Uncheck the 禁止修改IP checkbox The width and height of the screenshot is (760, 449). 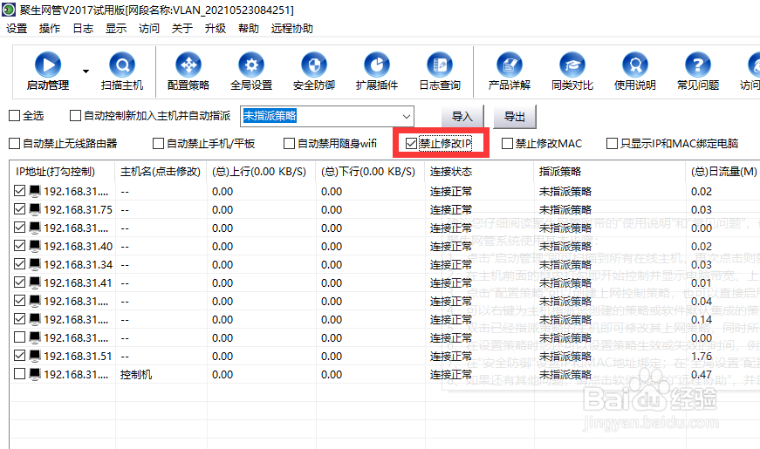tap(411, 143)
